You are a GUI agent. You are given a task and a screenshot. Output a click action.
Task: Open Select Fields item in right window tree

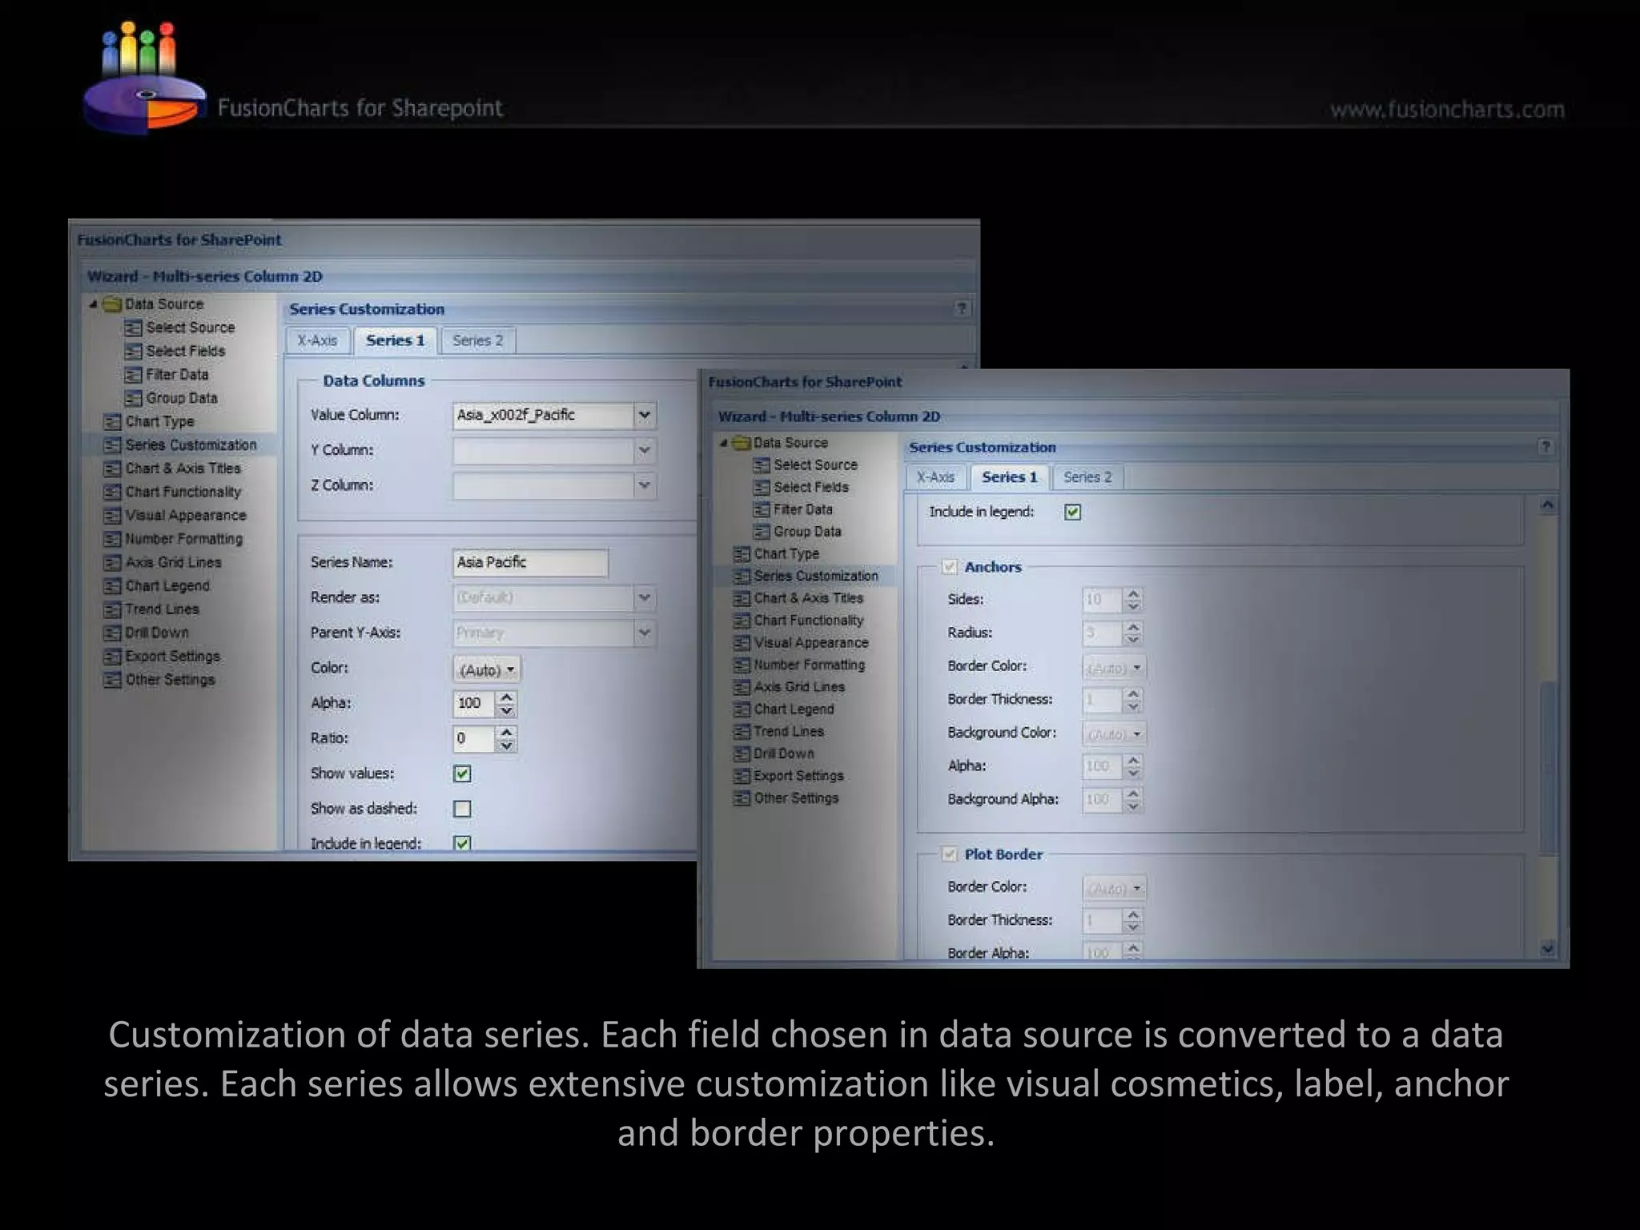point(811,488)
